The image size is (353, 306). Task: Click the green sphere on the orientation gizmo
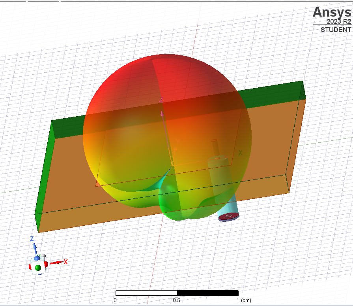point(38,268)
